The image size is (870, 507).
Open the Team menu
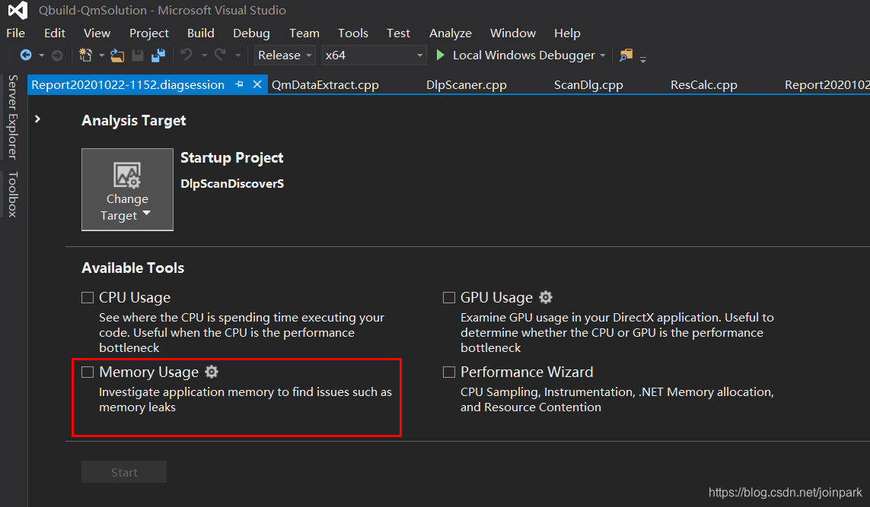304,33
